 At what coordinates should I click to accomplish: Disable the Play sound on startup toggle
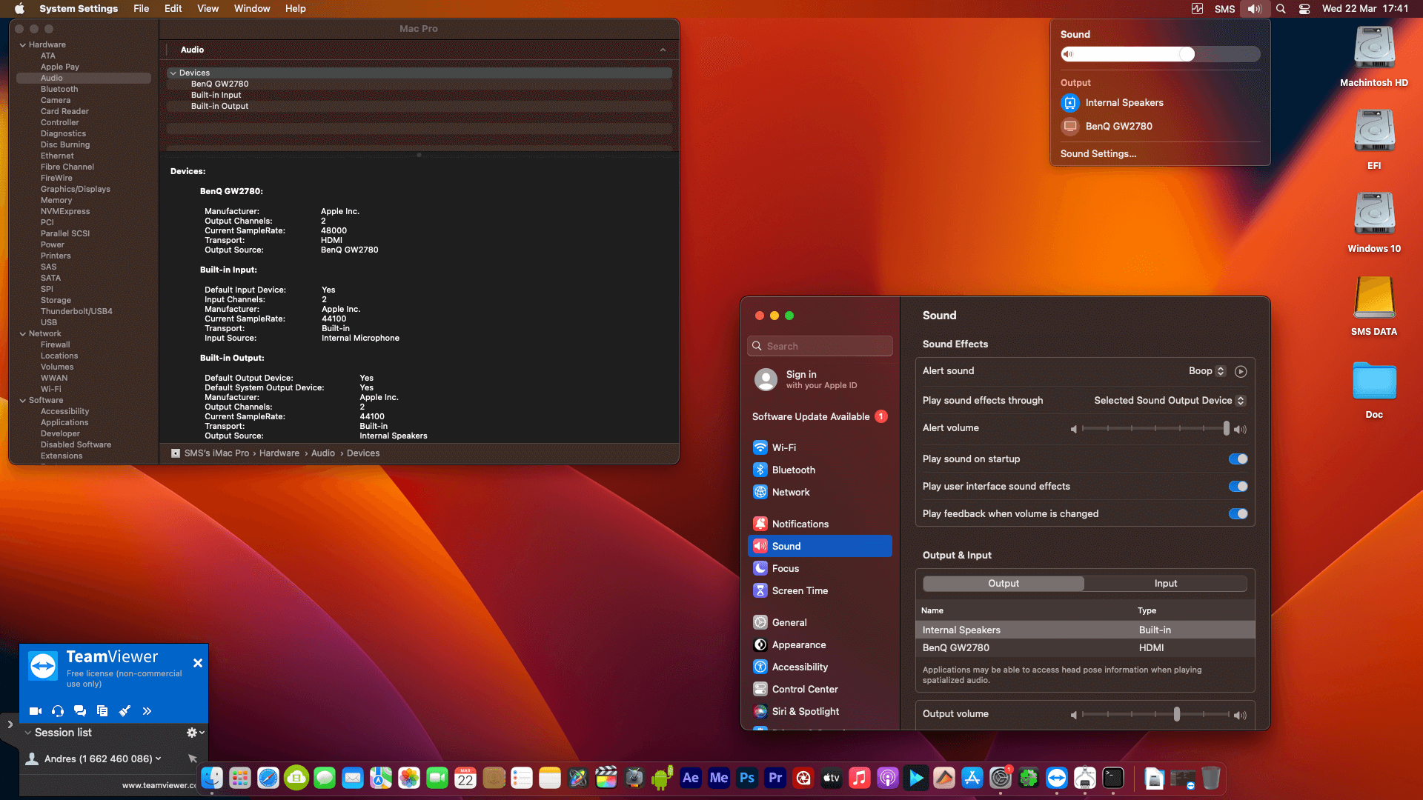(x=1238, y=459)
